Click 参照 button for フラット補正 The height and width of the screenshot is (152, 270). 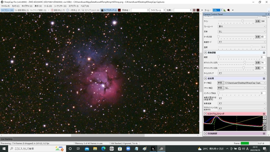click(x=220, y=88)
